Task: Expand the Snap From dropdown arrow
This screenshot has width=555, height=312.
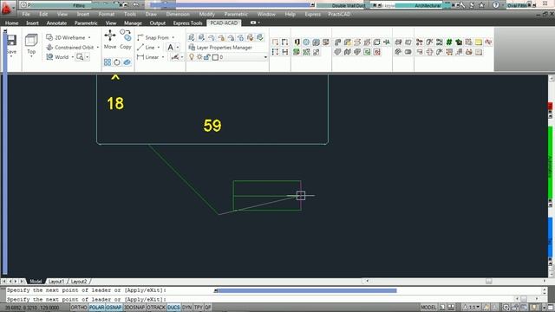Action: pyautogui.click(x=173, y=37)
